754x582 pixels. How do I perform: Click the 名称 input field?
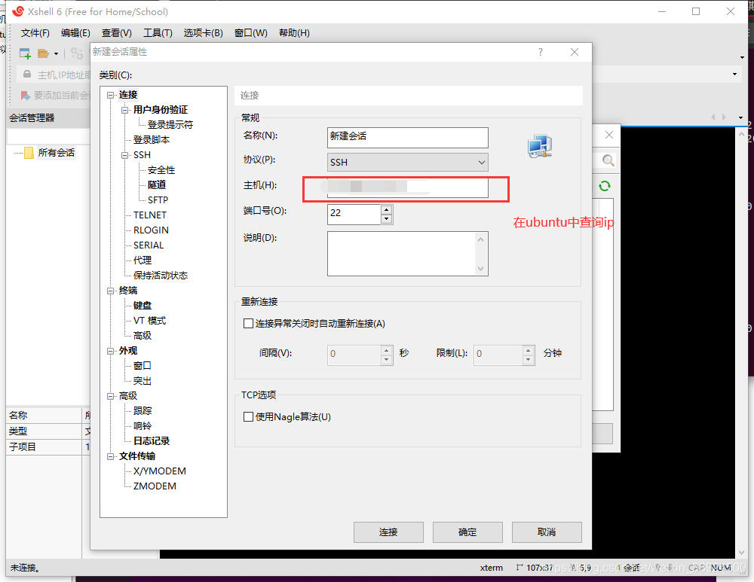click(x=407, y=137)
